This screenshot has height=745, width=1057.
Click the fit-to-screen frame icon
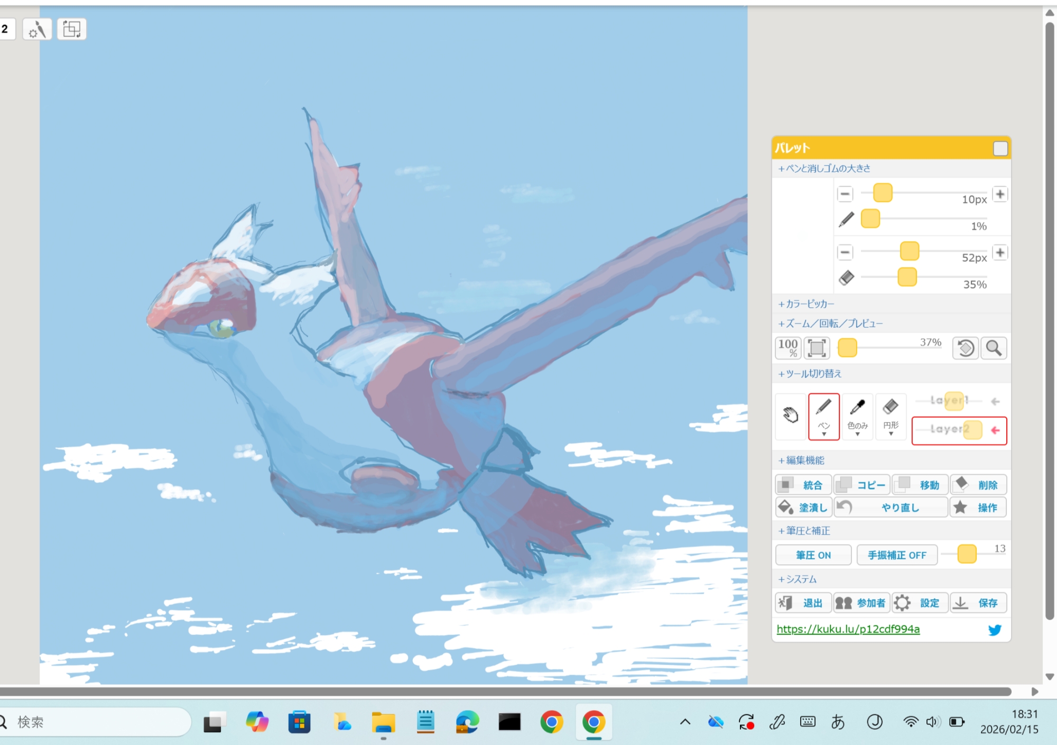pos(817,348)
